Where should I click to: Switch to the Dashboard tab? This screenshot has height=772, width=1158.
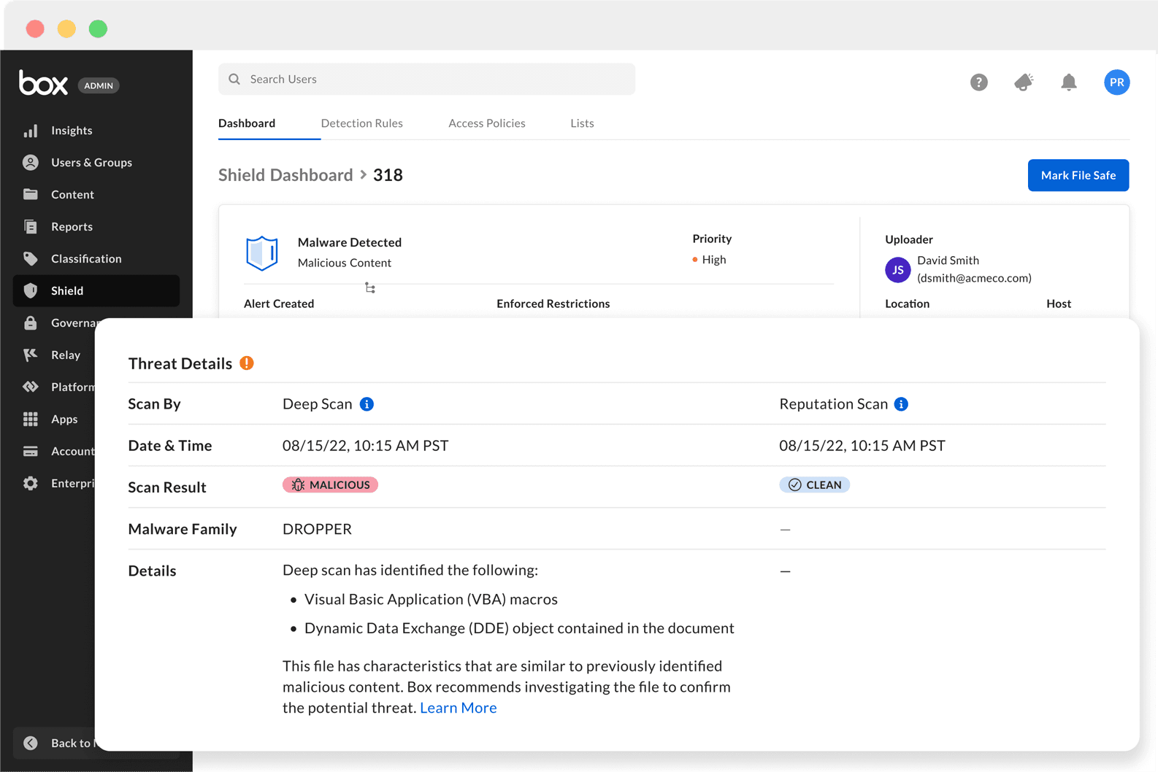[247, 123]
